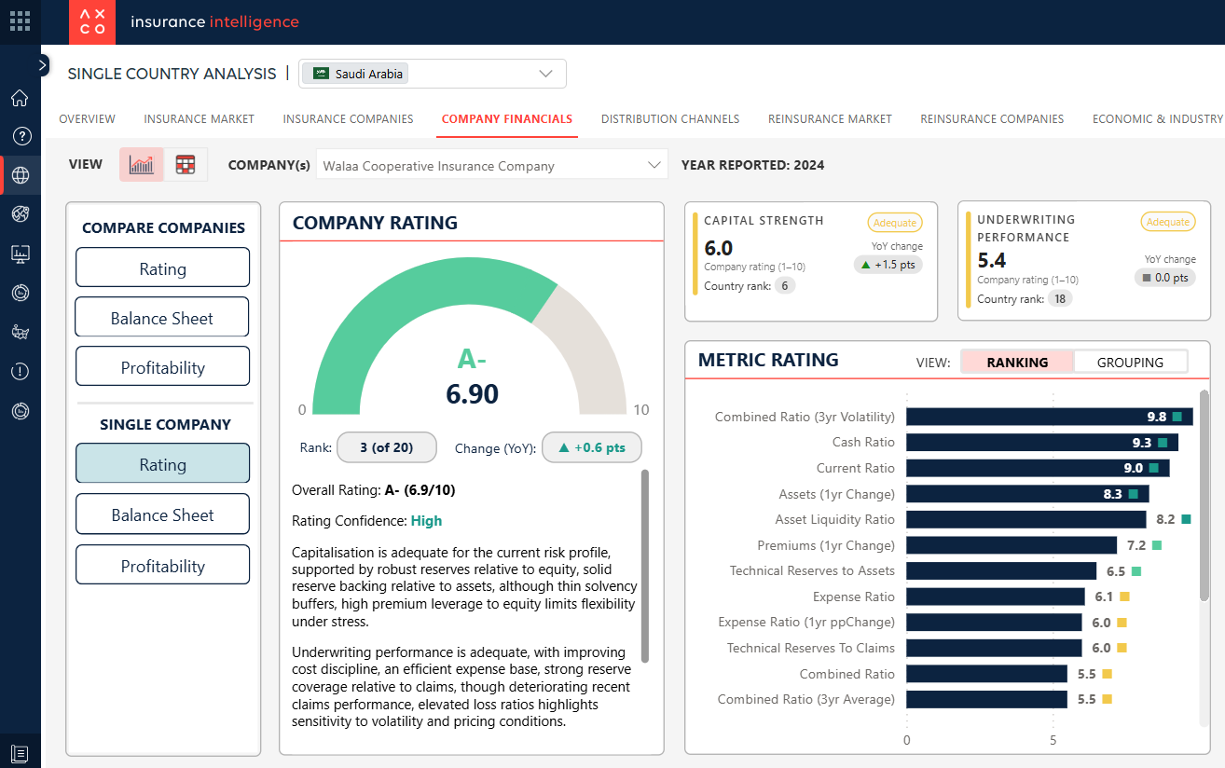Click the Capital Strength country rank 6

tap(785, 286)
